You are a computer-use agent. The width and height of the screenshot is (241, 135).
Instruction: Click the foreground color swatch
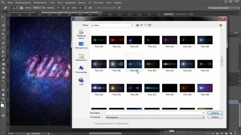[x=2, y=105]
